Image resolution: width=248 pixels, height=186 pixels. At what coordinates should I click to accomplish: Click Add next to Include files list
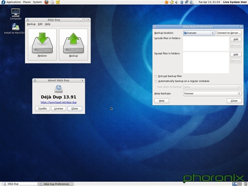pos(236,39)
